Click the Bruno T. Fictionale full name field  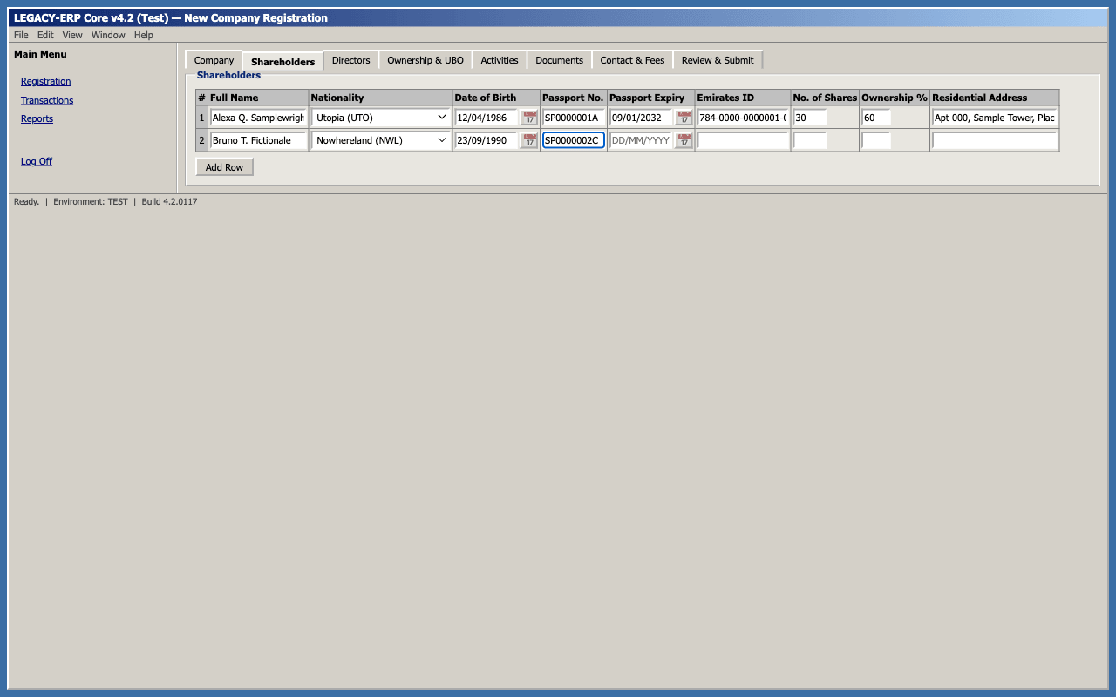coord(258,140)
